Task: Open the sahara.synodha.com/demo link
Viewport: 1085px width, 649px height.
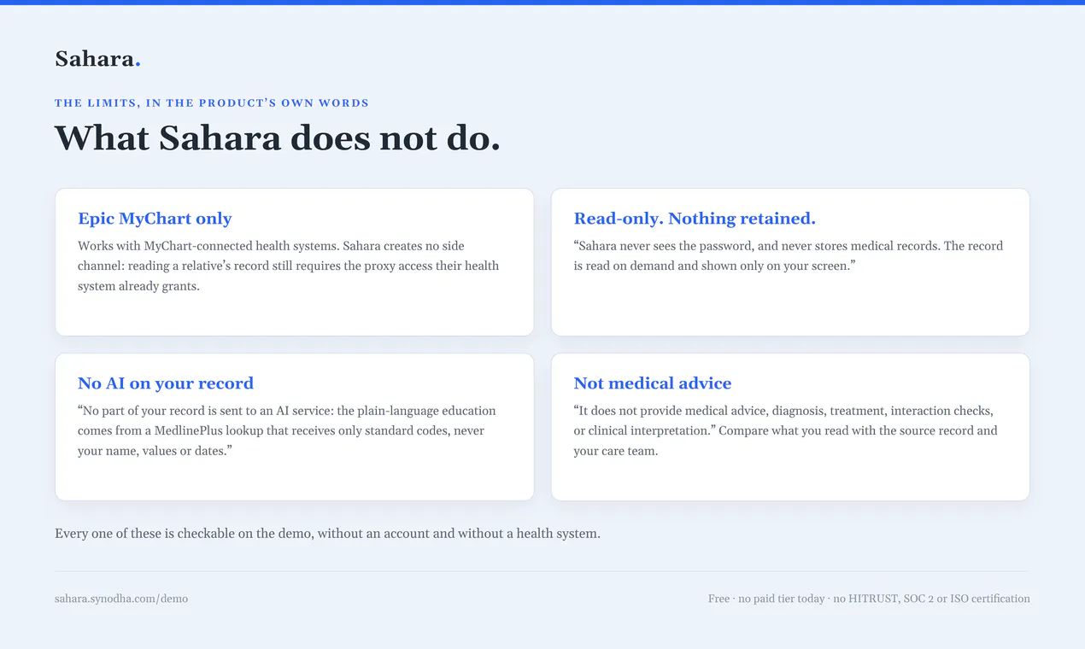Action: coord(121,599)
